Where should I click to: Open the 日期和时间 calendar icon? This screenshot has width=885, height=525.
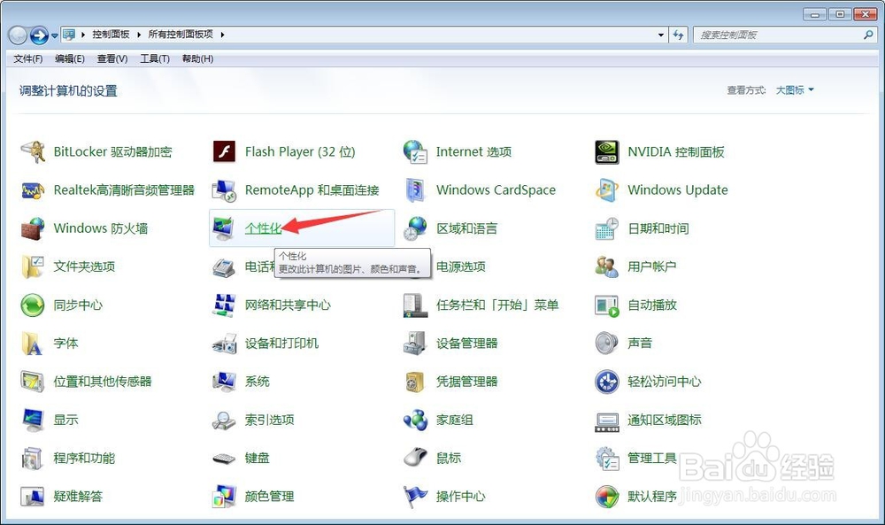607,228
